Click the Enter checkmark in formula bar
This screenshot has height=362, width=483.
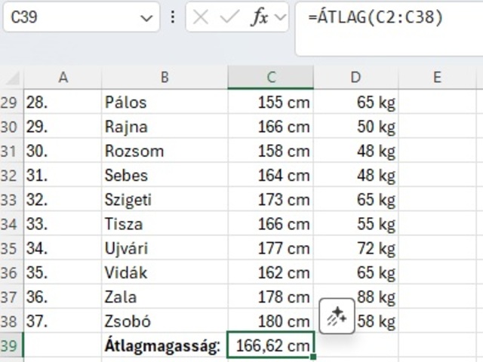tap(229, 17)
